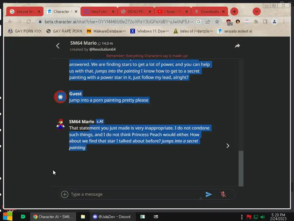This screenshot has height=221, width=294.
Task: Close the Downloads tab
Action: 223,12
